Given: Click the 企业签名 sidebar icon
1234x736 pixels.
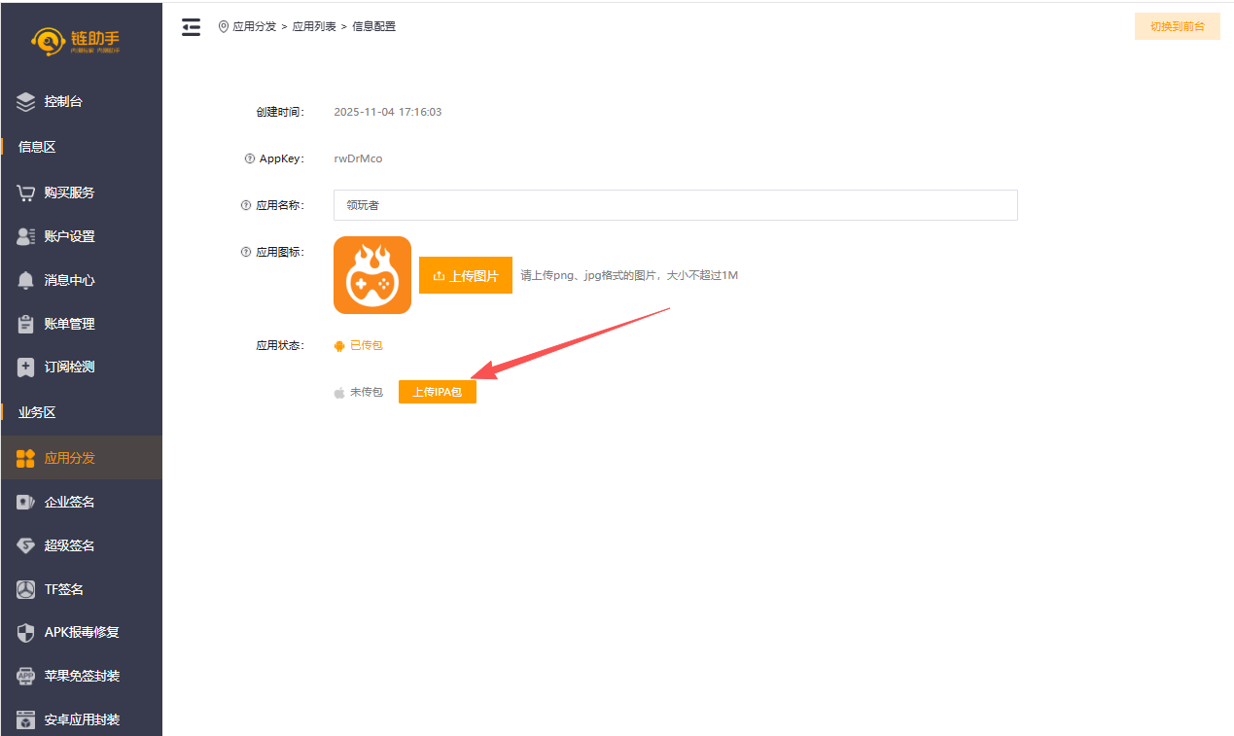Looking at the screenshot, I should click(x=26, y=502).
